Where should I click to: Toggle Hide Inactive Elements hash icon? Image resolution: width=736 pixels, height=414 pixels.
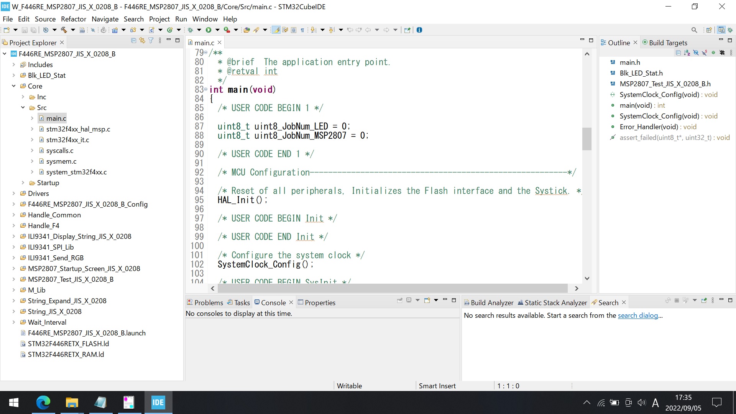click(722, 53)
